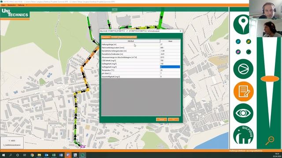Click the blue arrow small round icon
Screen dimensions: 282x158
point(238,42)
